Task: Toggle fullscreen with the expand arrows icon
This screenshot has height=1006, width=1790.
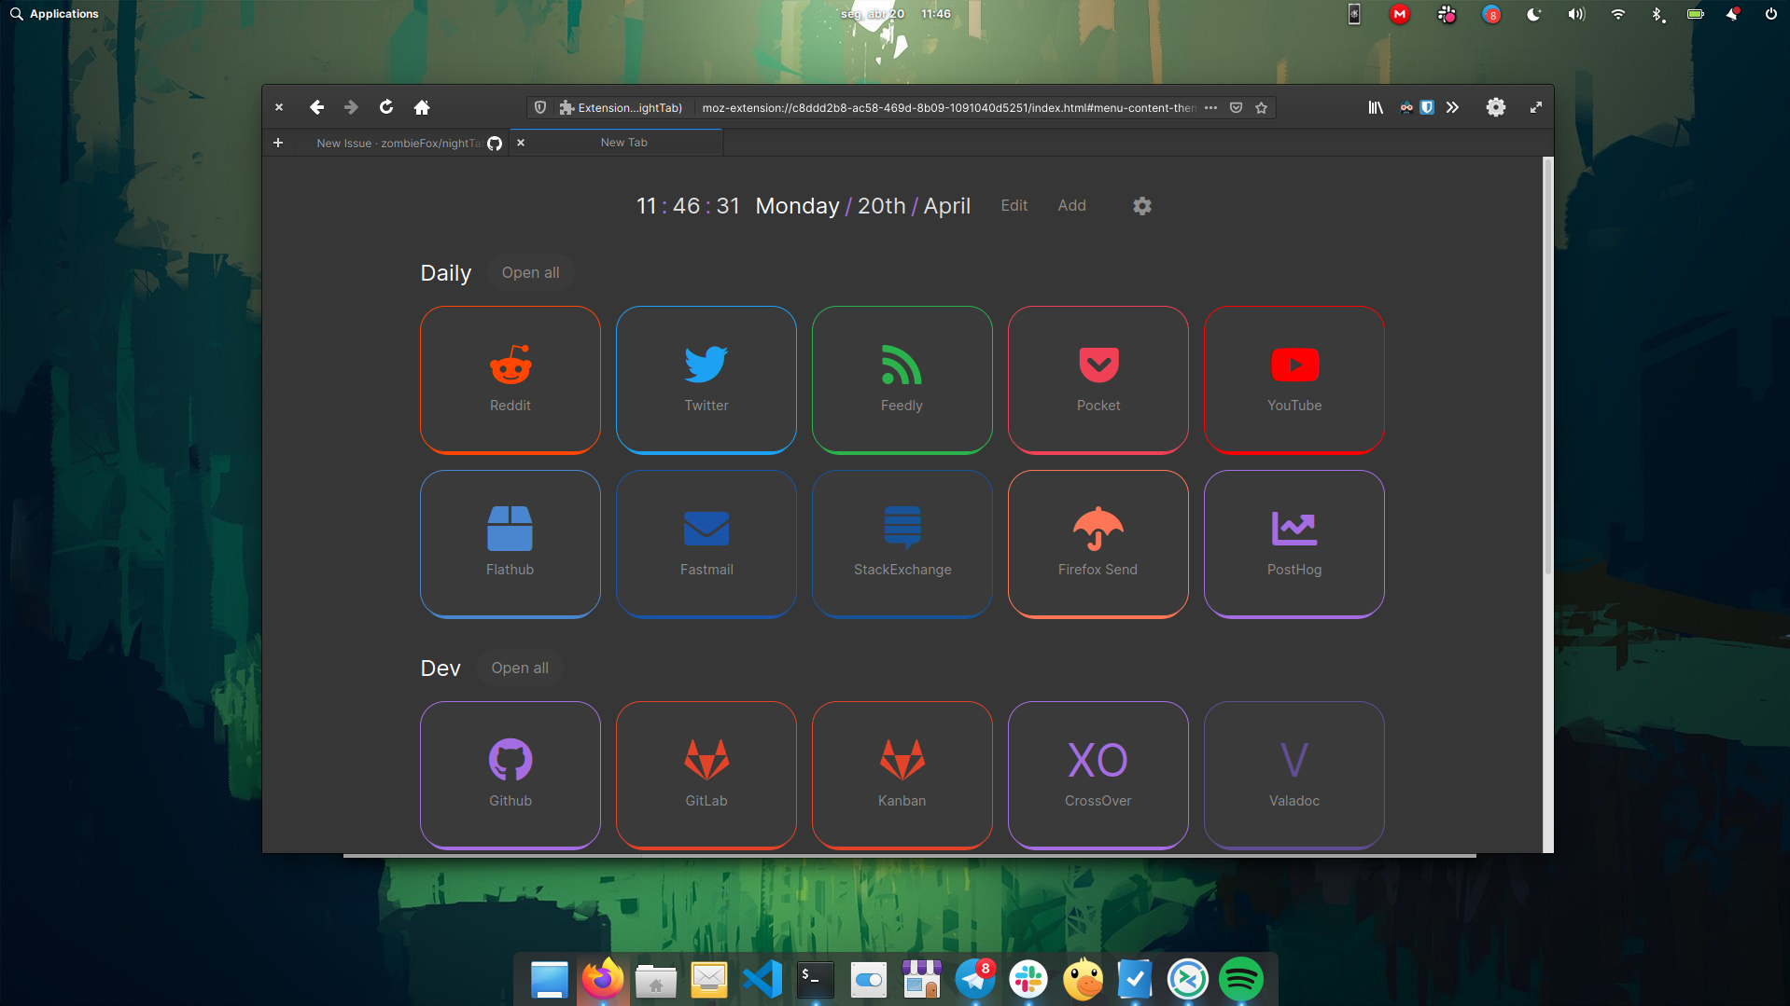Action: [1536, 107]
